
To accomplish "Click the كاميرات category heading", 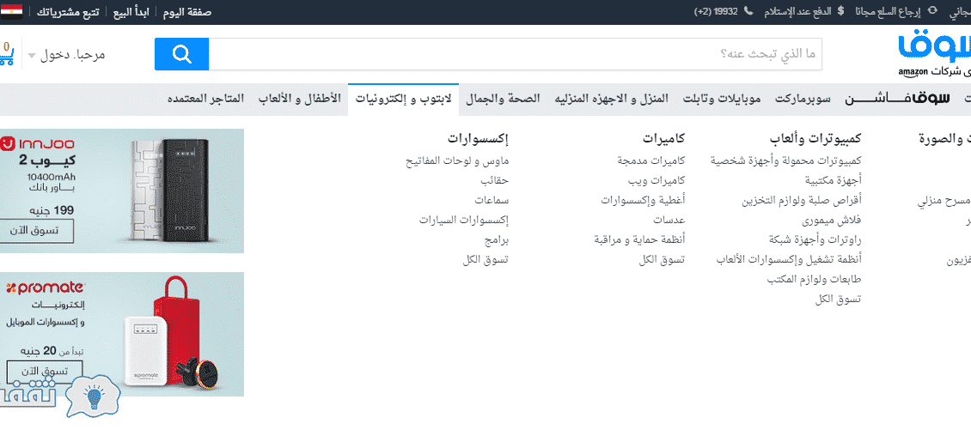I will click(664, 138).
